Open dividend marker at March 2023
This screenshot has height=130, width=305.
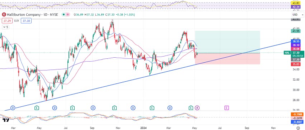13,108
